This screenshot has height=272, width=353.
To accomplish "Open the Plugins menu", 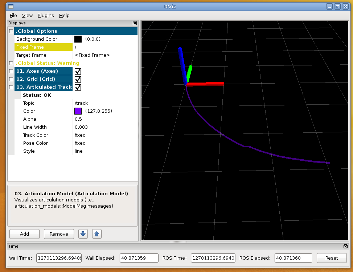I will coord(46,15).
